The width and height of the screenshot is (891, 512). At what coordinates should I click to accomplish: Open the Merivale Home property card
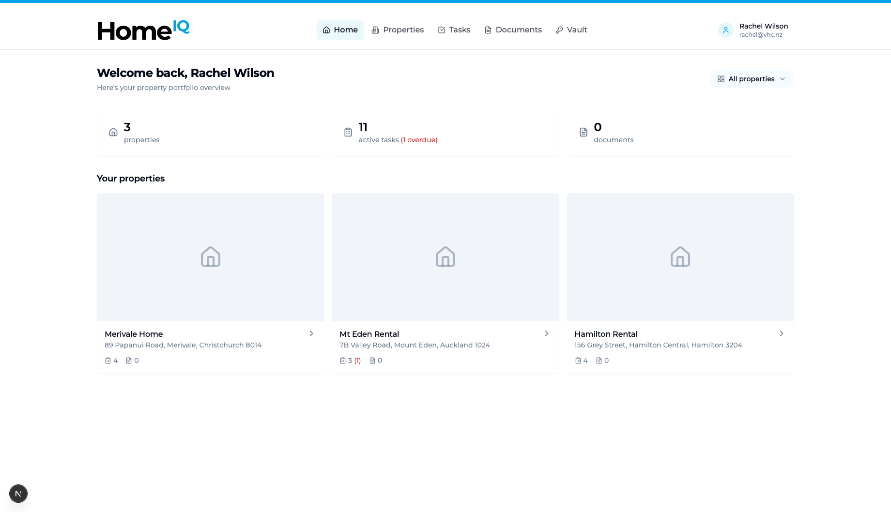(x=133, y=334)
